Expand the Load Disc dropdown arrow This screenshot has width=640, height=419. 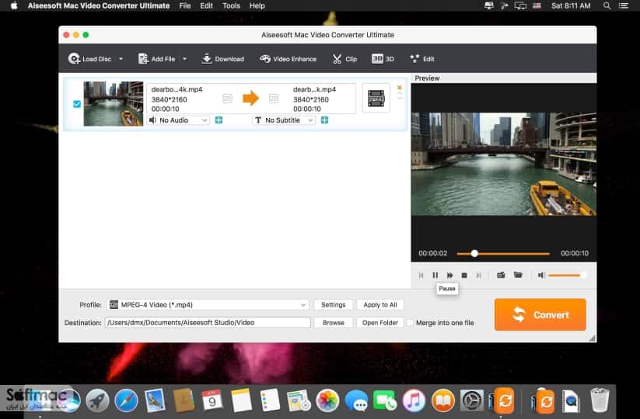click(x=121, y=59)
